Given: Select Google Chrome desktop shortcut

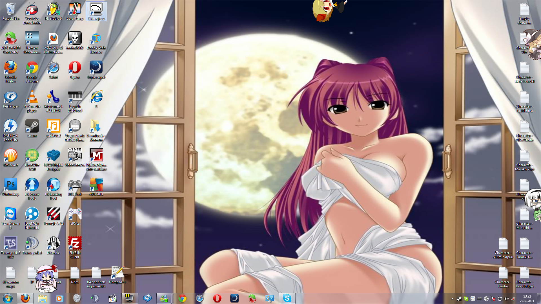Looking at the screenshot, I should 32,72.
